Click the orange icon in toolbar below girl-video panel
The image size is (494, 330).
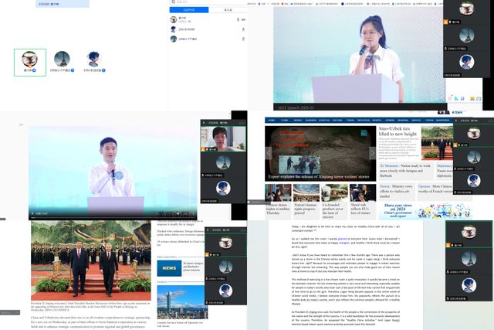coord(472,99)
